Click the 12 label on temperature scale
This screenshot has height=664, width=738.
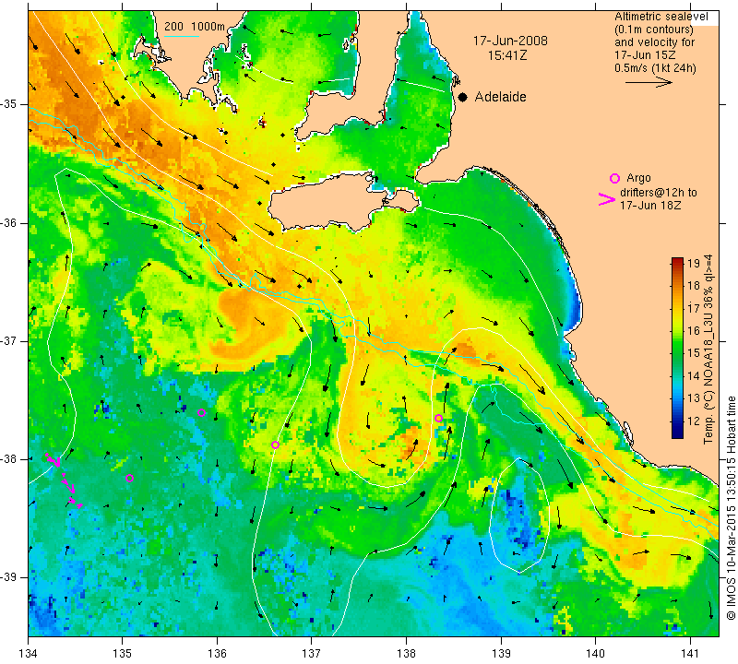pos(694,421)
